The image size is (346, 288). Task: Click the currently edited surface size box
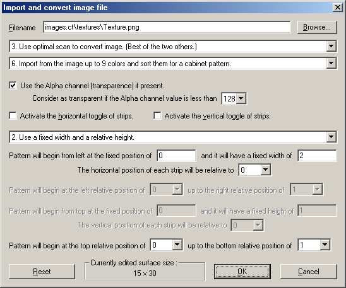click(145, 271)
